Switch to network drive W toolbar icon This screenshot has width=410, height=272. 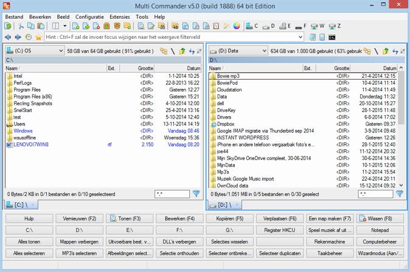click(x=318, y=26)
